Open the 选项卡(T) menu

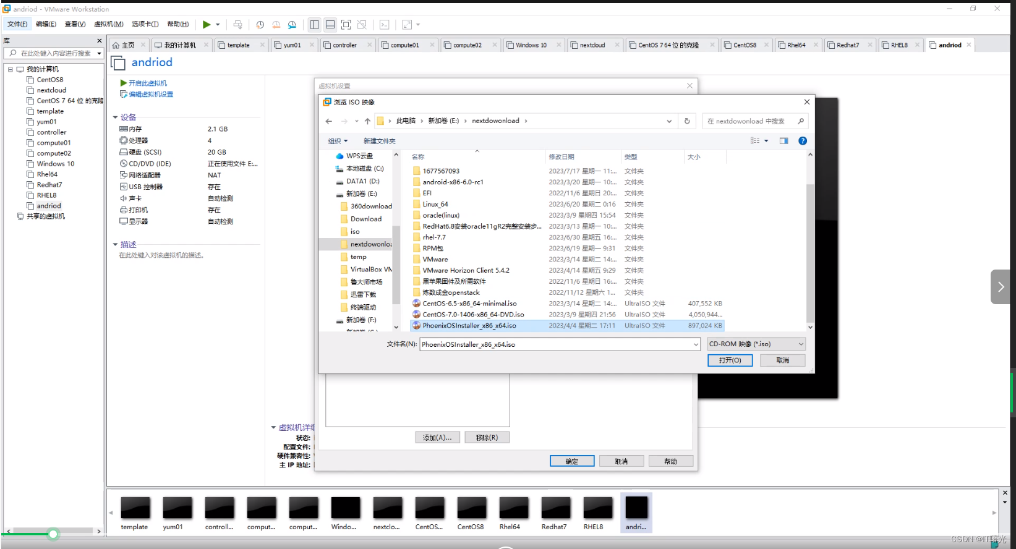pos(145,24)
